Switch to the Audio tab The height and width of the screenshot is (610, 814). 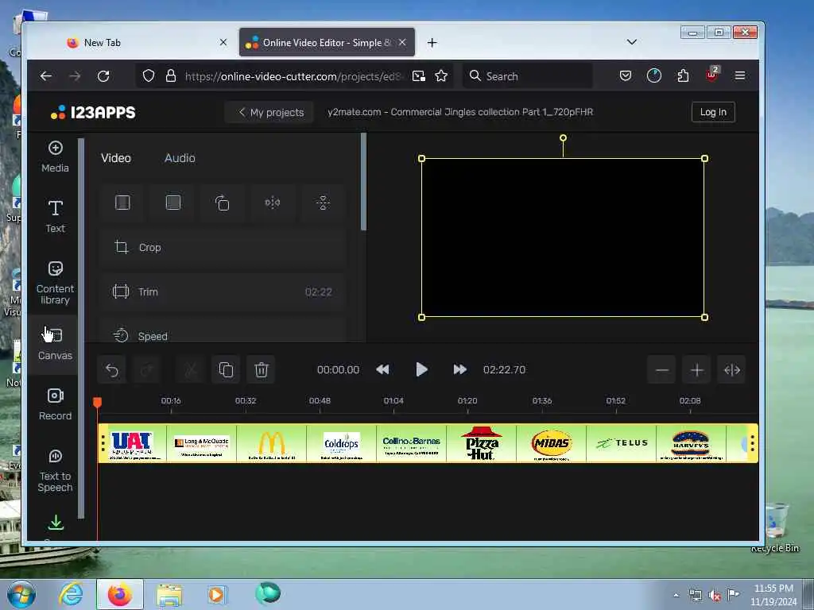click(x=180, y=158)
